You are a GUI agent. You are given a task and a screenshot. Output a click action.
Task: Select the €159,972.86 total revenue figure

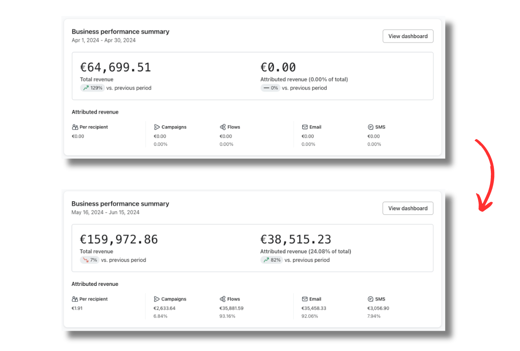(119, 239)
